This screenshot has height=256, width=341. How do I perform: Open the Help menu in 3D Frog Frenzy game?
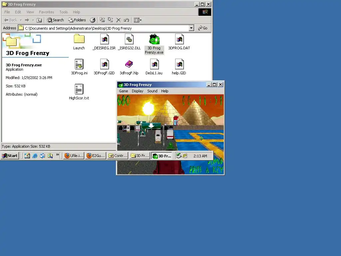[x=165, y=91]
